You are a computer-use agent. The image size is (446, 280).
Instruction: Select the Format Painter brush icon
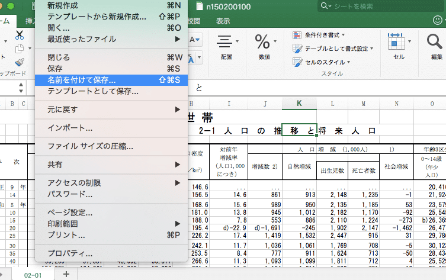(x=20, y=62)
